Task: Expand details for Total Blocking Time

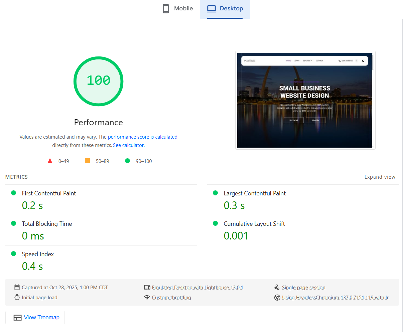Action: (47, 224)
